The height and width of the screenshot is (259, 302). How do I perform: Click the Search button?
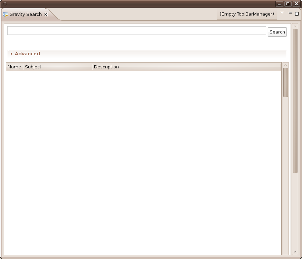pyautogui.click(x=277, y=32)
